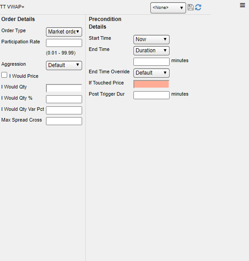Click the highlighted If Touched Price field
This screenshot has width=249, height=261.
pyautogui.click(x=151, y=84)
